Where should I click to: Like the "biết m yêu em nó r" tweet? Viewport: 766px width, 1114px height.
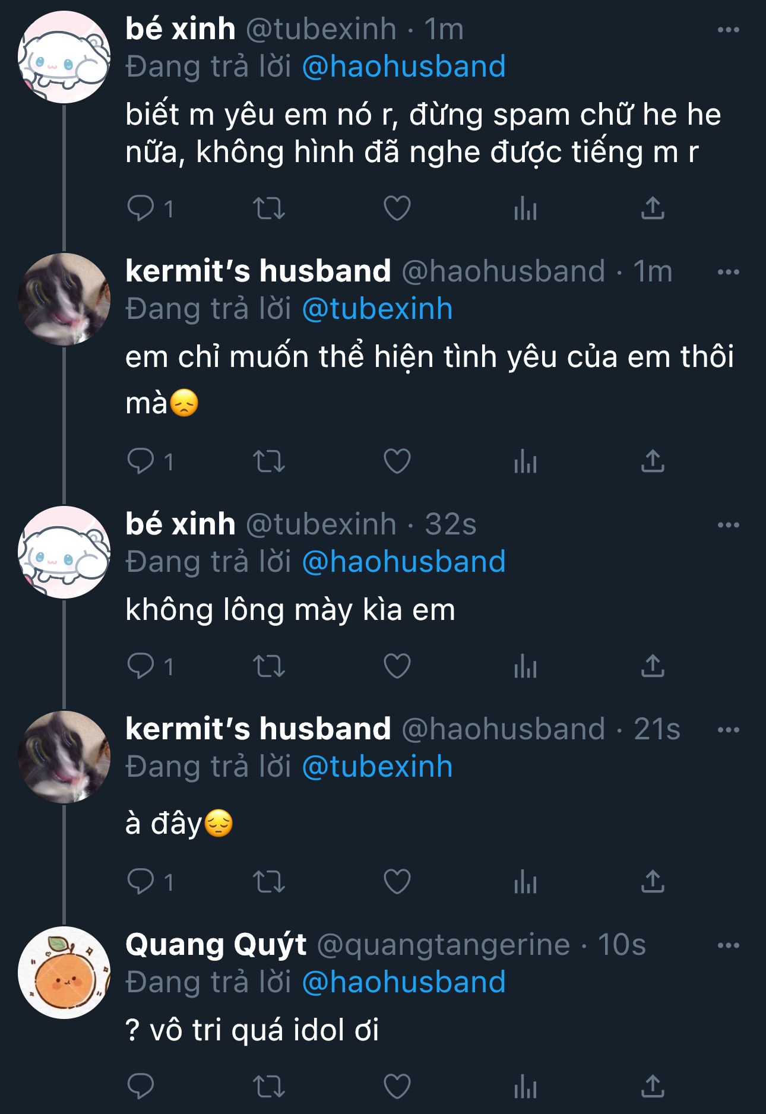pyautogui.click(x=397, y=208)
